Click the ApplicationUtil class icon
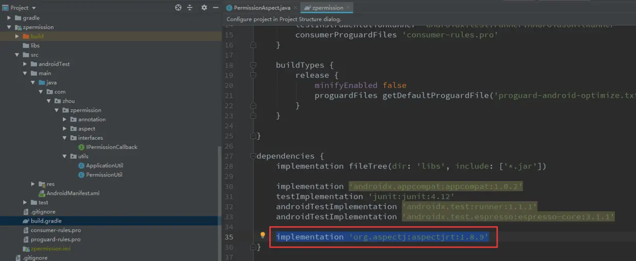 (82, 165)
